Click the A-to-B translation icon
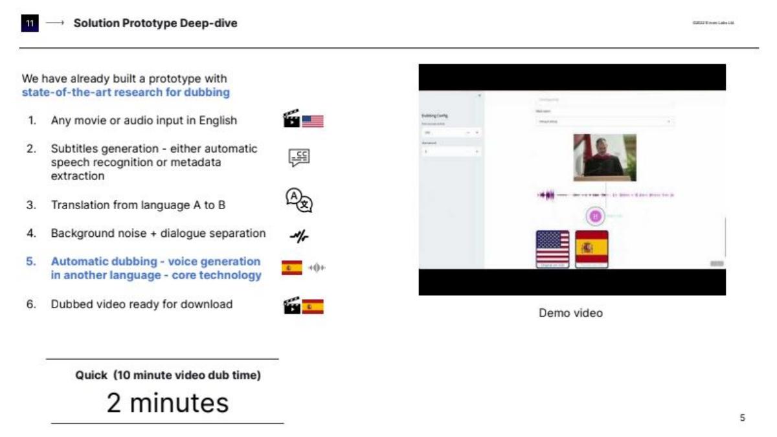 (298, 200)
